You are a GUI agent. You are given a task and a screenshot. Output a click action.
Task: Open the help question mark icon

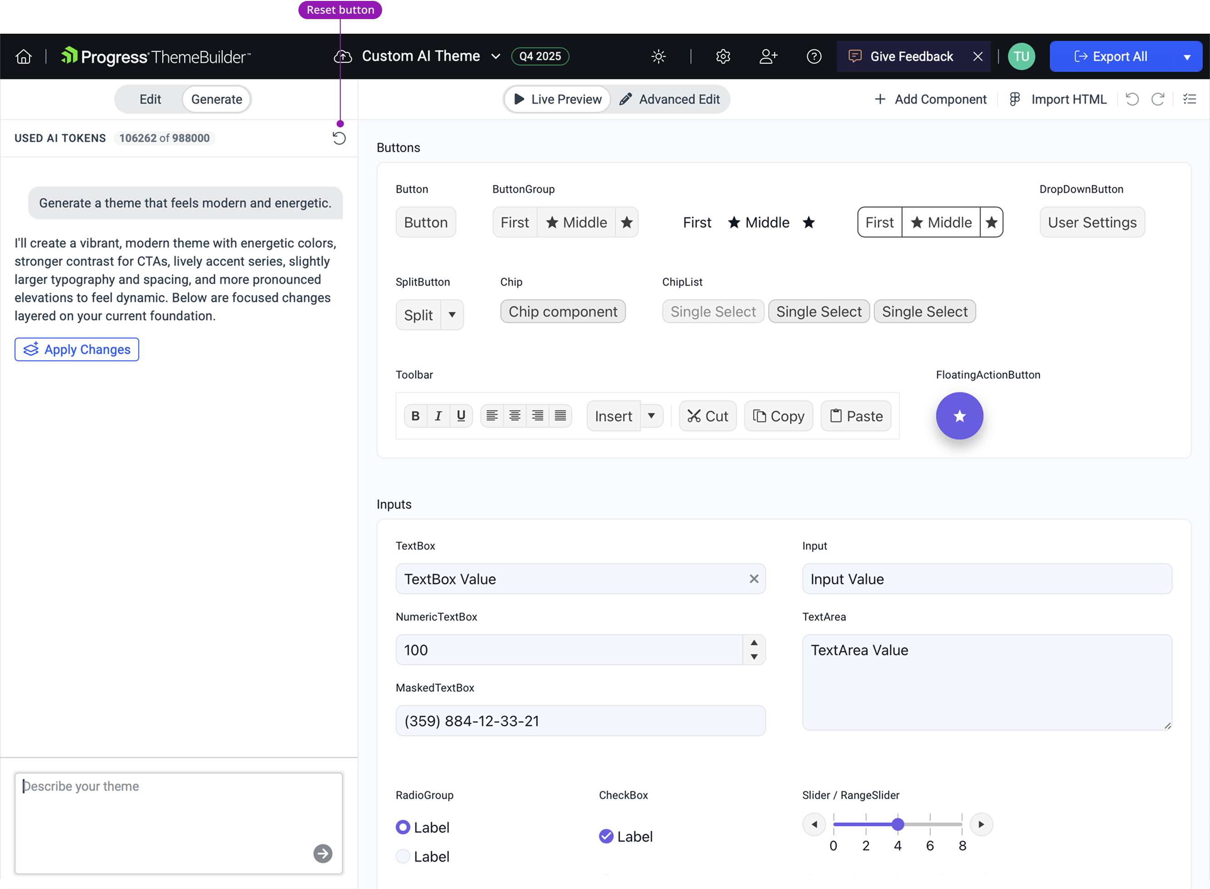tap(814, 56)
